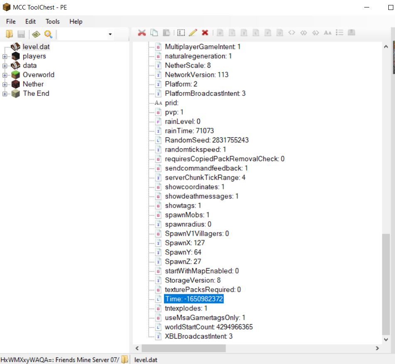Select the randomtickspeed: 1 tag

[195, 149]
